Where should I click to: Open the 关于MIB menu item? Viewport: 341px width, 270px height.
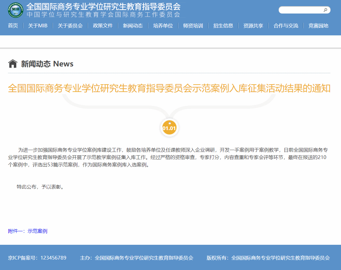pyautogui.click(x=38, y=26)
